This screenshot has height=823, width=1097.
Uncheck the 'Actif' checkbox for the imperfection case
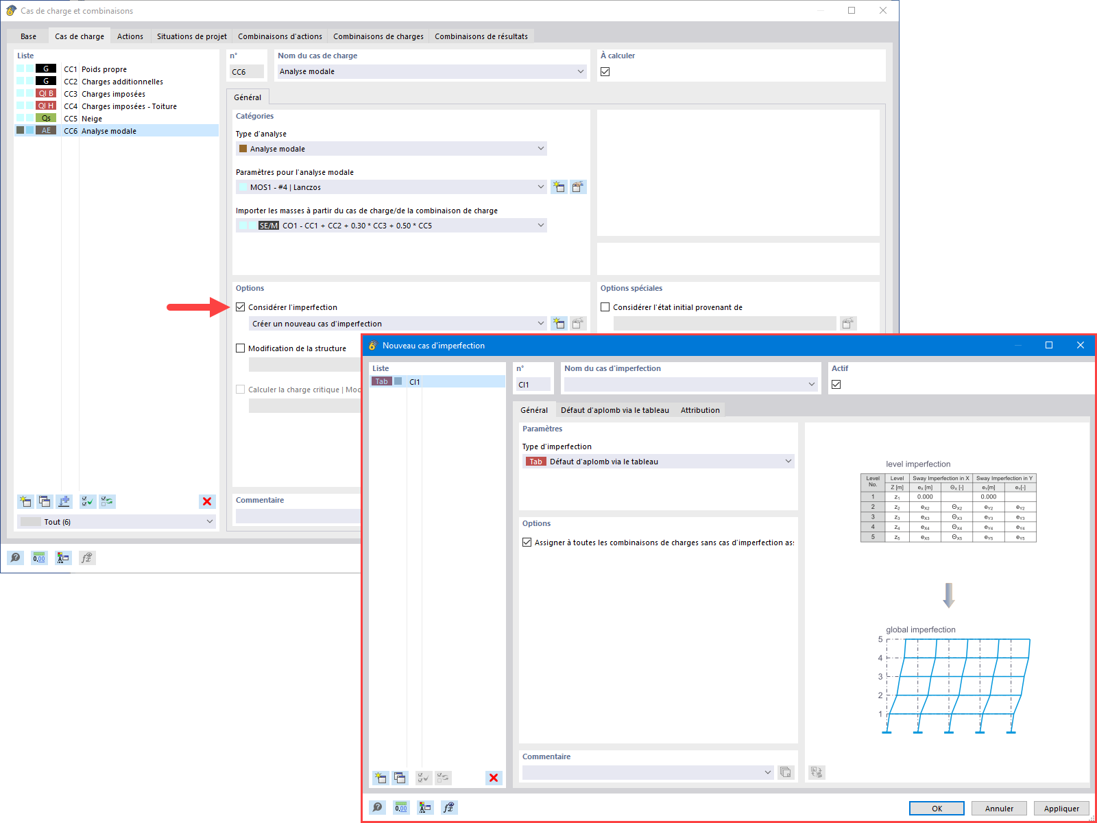point(836,384)
